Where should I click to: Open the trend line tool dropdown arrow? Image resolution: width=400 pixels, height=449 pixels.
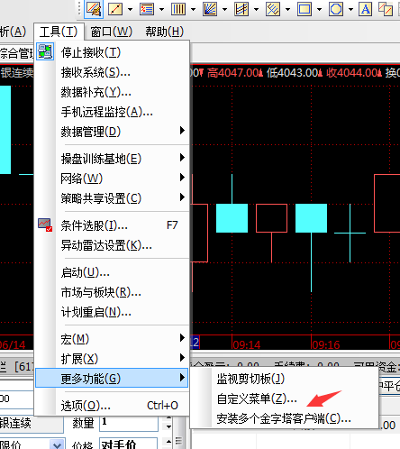tap(130, 9)
